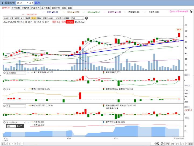Click zoom in magnifier at bottom
Viewport: 194px width, 146px height.
click(162, 144)
